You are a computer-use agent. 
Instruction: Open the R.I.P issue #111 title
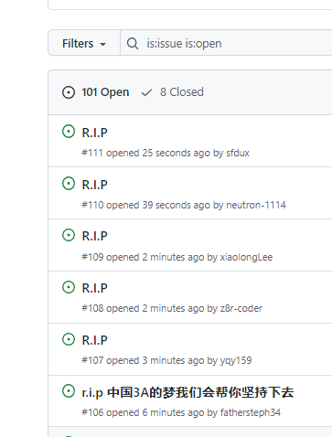click(95, 133)
